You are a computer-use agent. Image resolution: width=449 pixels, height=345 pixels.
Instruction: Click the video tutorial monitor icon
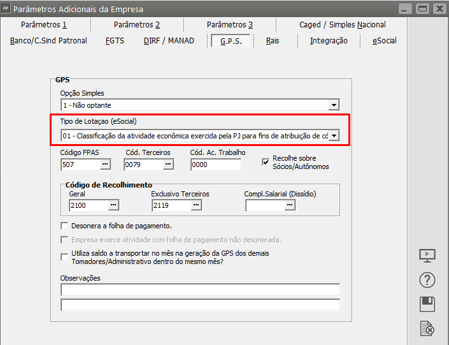pos(427,256)
